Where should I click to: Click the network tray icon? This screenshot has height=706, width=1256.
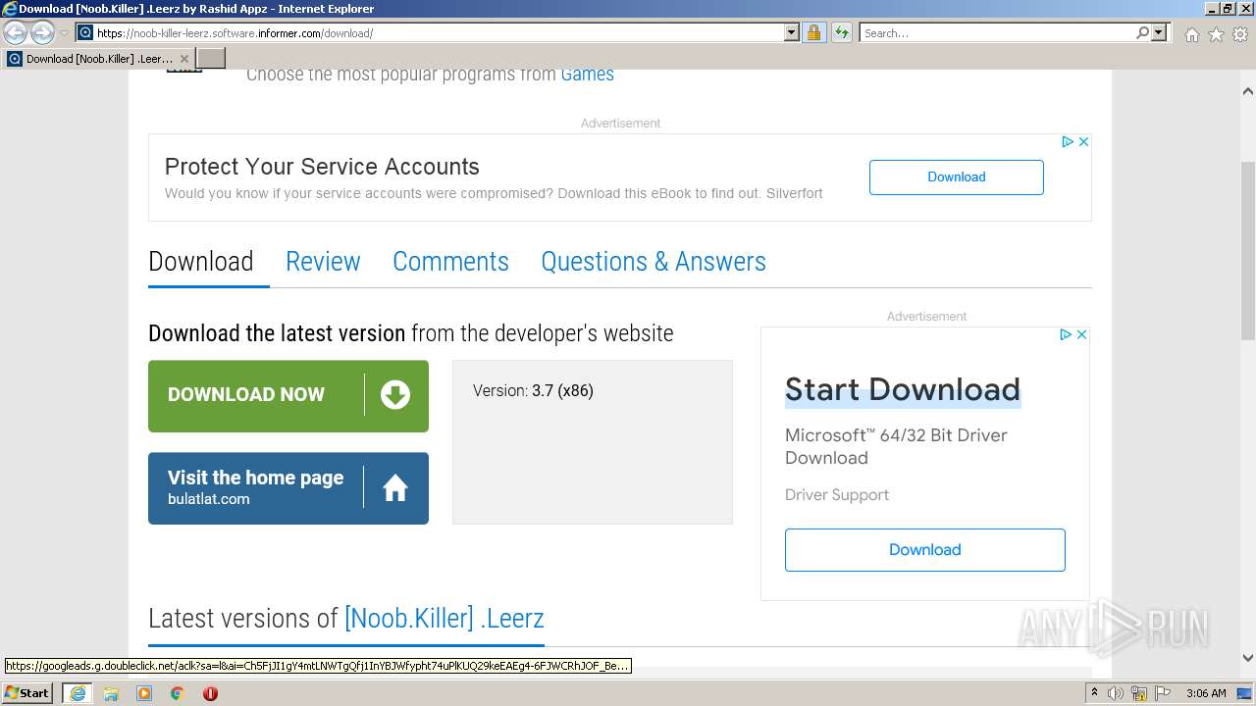[1139, 693]
